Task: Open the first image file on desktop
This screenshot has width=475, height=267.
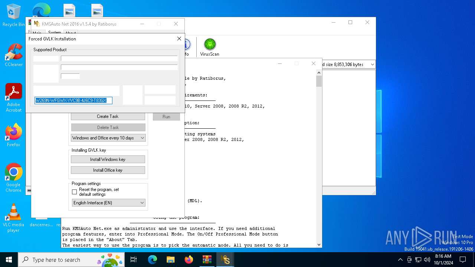Action: (69, 10)
